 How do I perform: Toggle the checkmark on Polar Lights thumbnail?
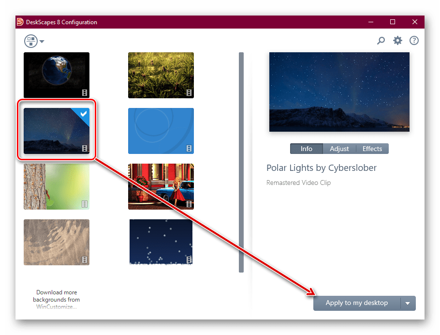[x=83, y=114]
